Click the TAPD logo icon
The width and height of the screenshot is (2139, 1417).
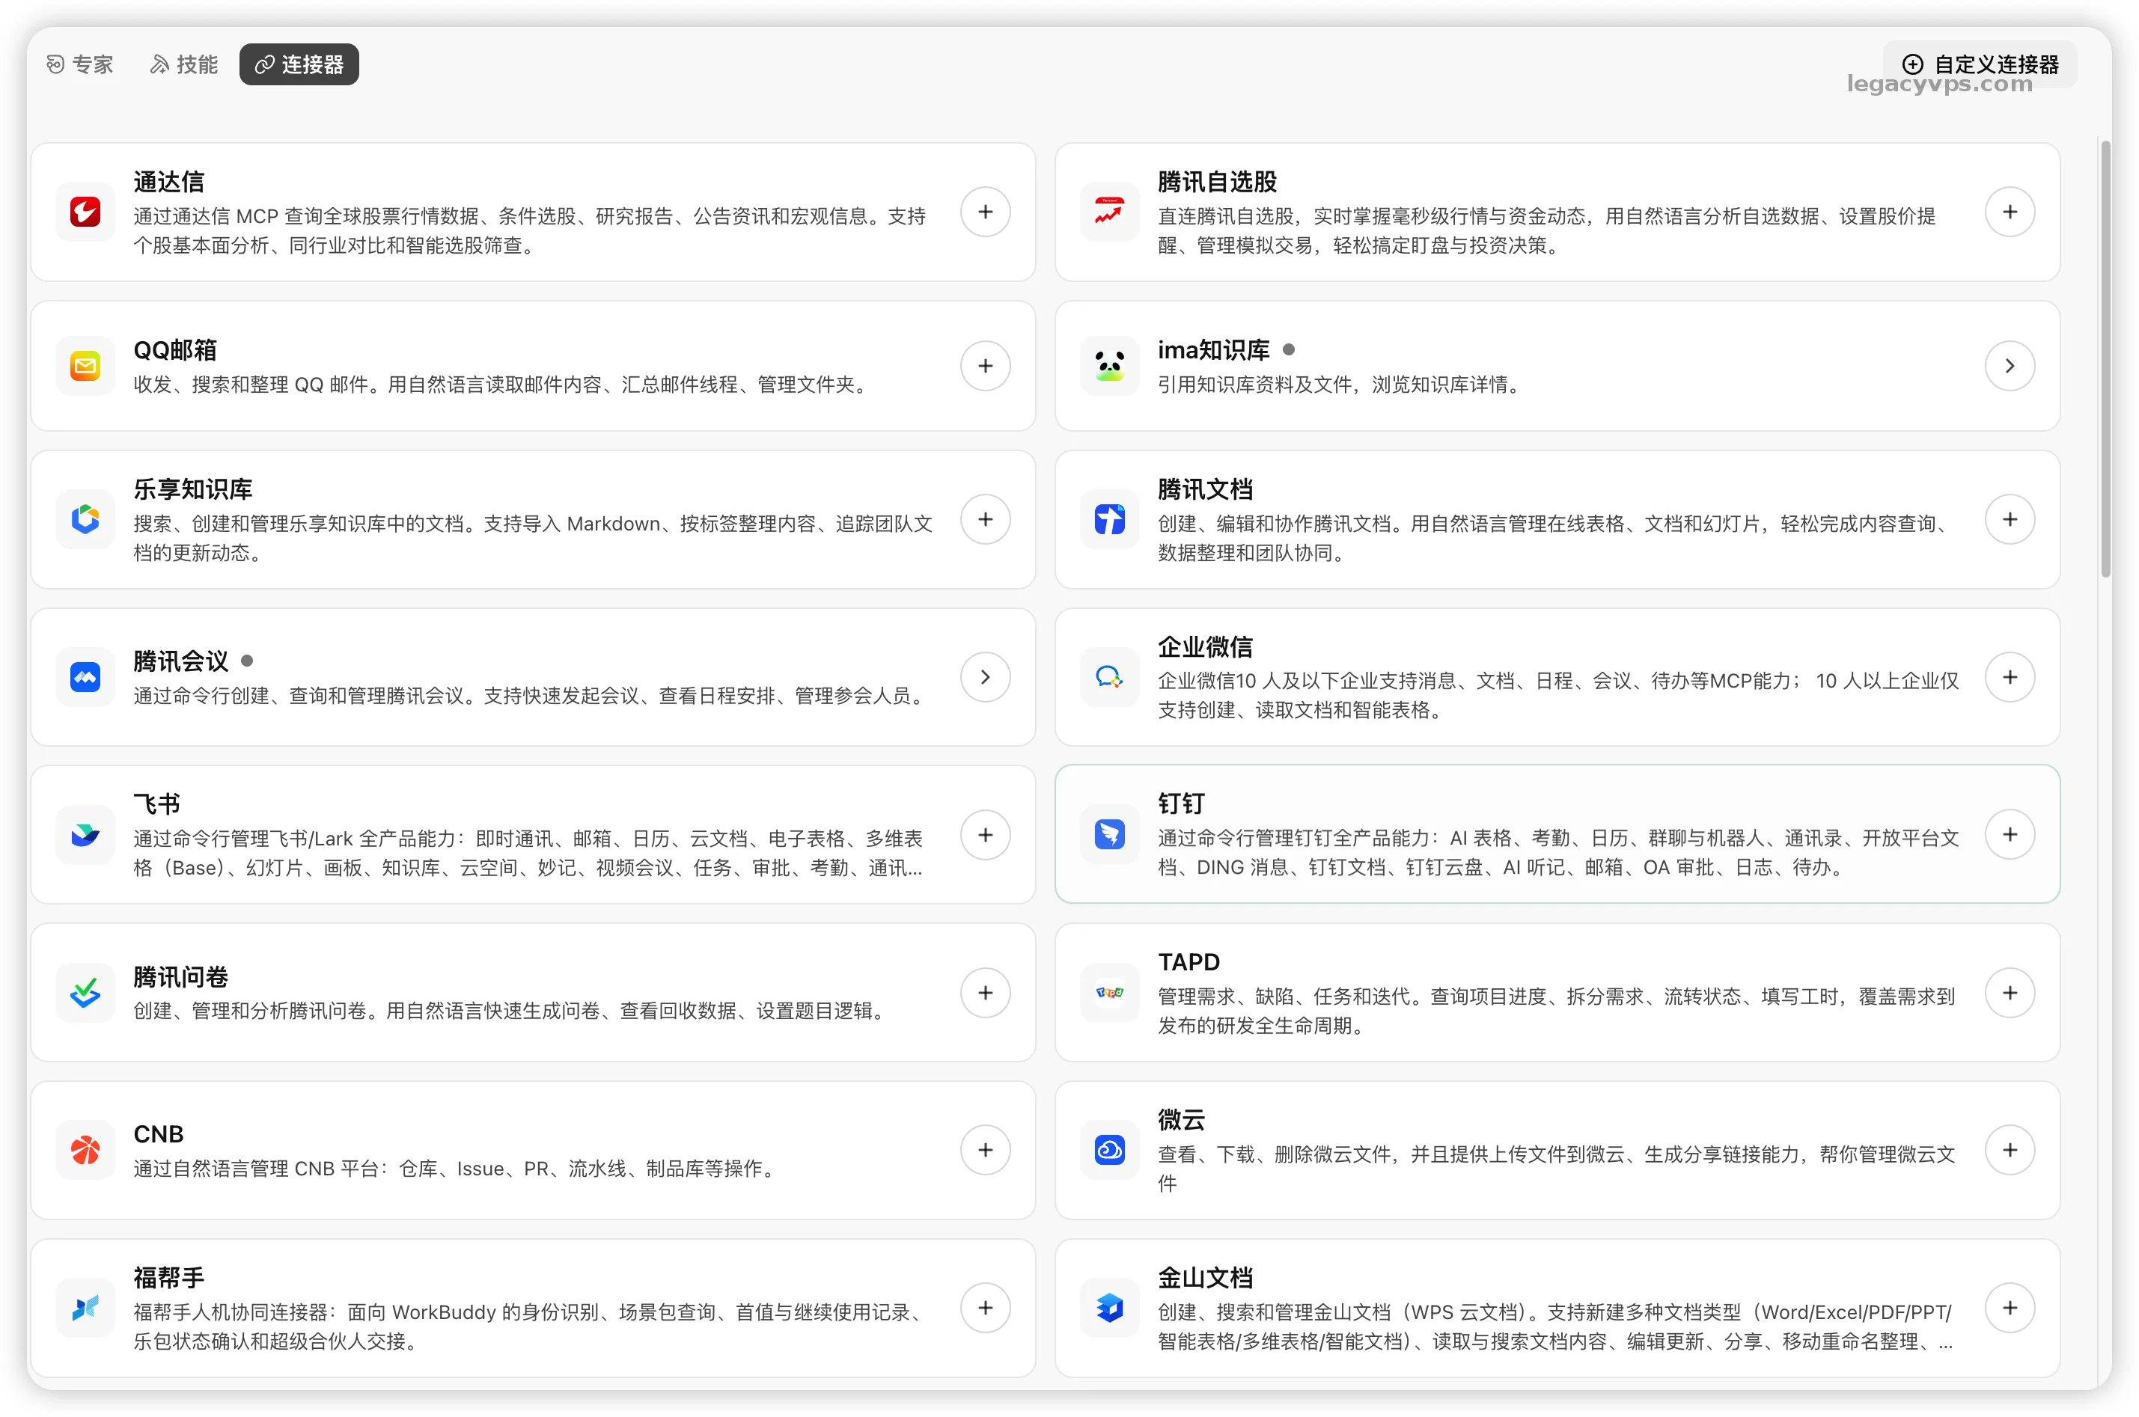[x=1109, y=992]
